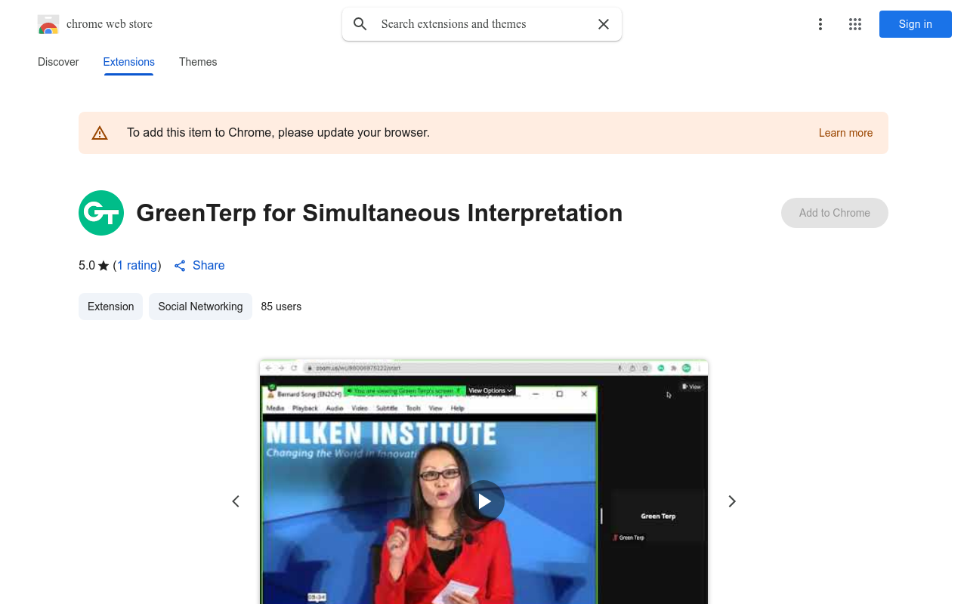Open the Social Networking category chip
This screenshot has height=604, width=967.
tap(200, 307)
